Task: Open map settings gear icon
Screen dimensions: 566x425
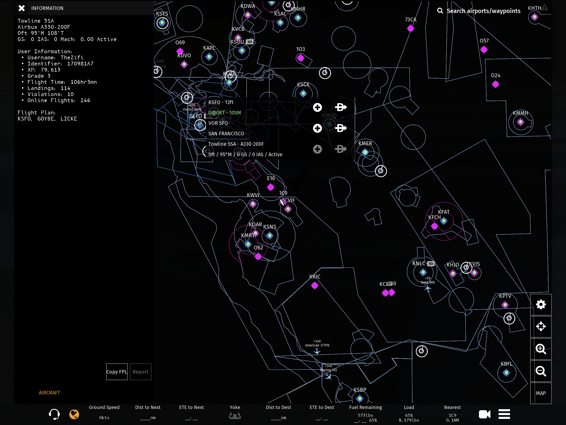Action: (541, 304)
